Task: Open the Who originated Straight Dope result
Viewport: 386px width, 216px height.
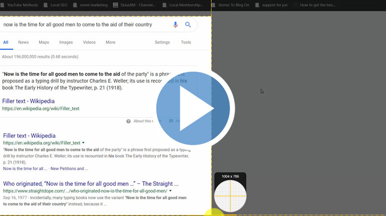Action: [91, 184]
